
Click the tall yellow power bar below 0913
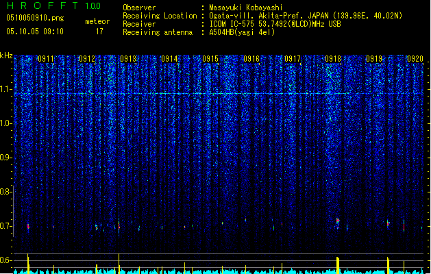(x=119, y=264)
